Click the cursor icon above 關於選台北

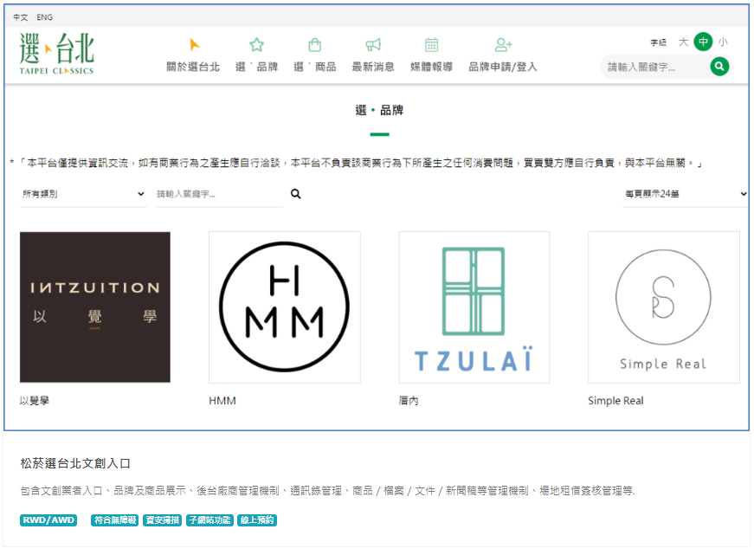pos(194,45)
